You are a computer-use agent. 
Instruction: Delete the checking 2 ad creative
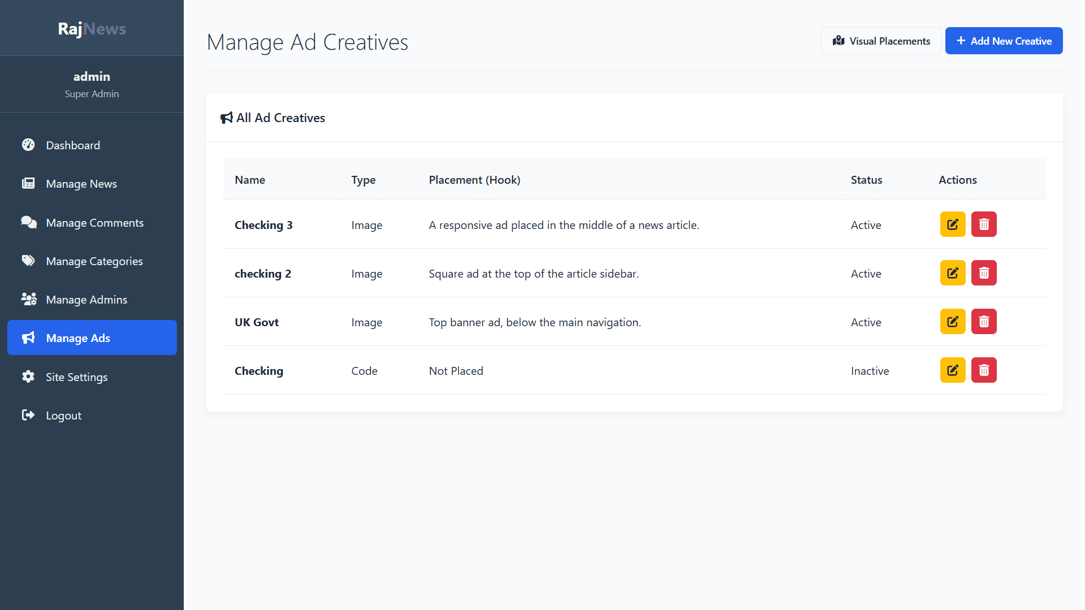click(x=983, y=273)
